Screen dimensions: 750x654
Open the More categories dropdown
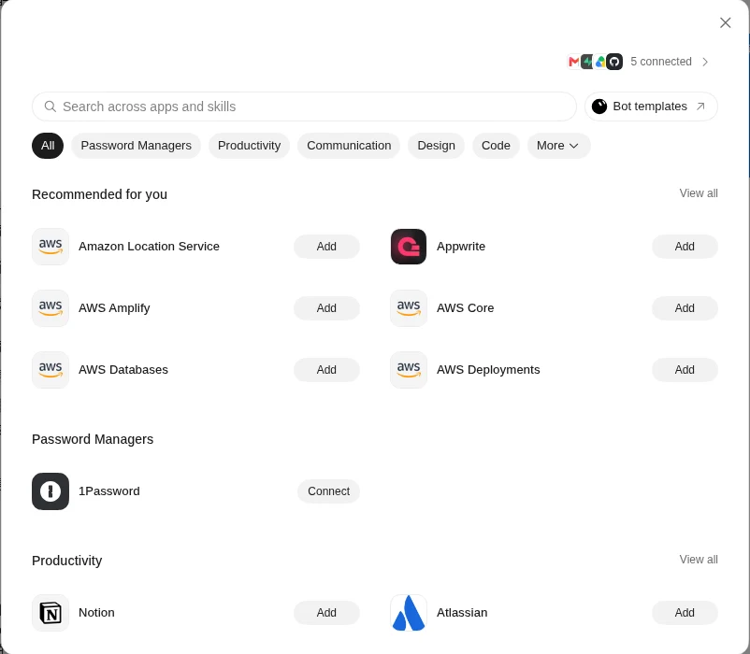558,146
